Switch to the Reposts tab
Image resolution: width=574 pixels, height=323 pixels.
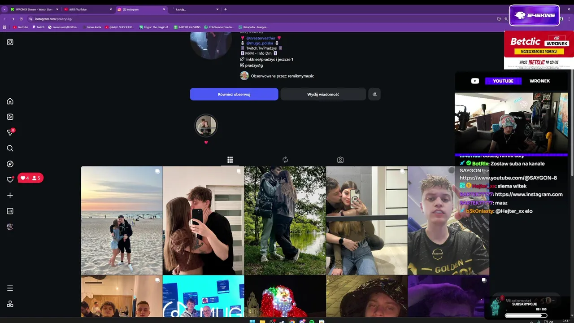[x=285, y=160]
